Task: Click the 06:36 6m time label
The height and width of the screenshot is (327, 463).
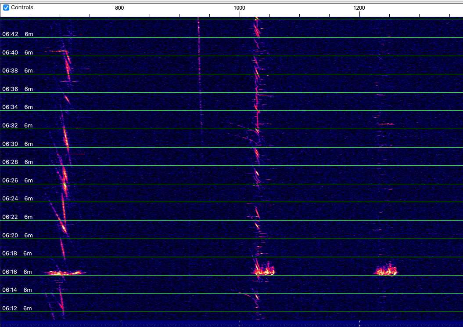Action: (x=18, y=89)
